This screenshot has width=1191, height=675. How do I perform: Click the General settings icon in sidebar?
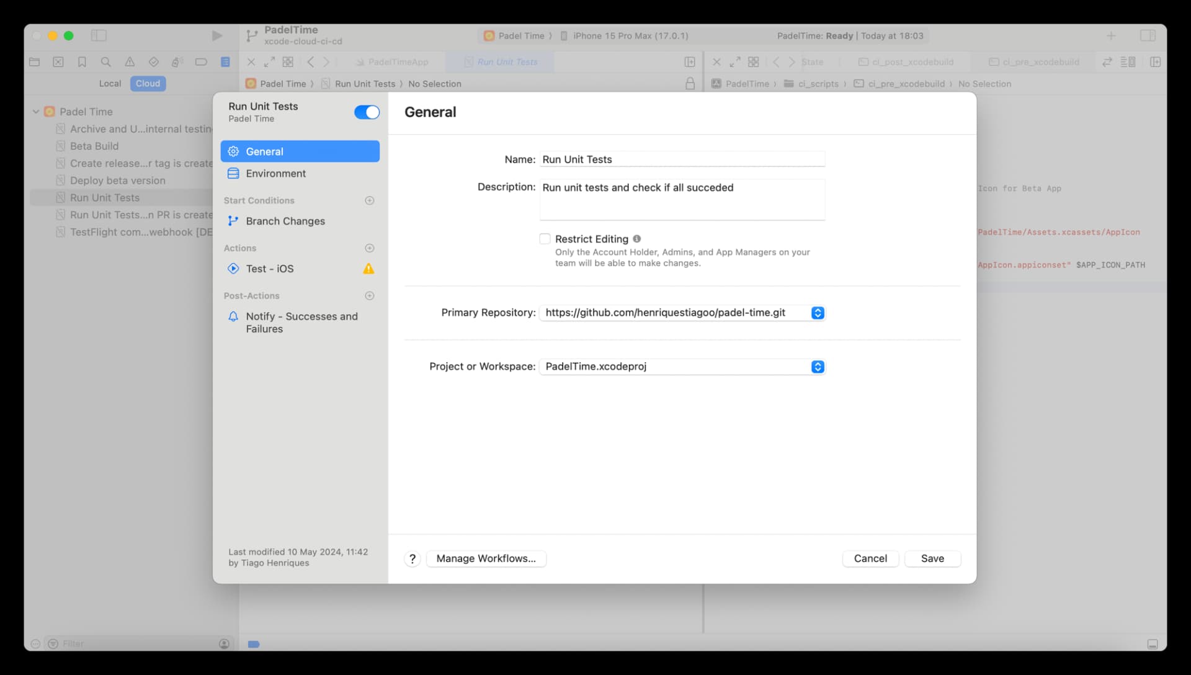pos(234,151)
